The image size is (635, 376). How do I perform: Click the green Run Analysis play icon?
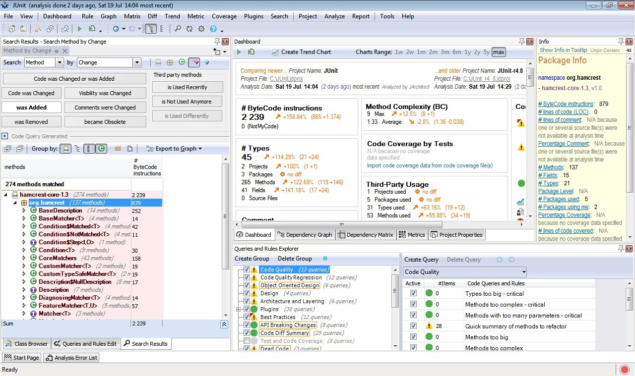point(79,29)
